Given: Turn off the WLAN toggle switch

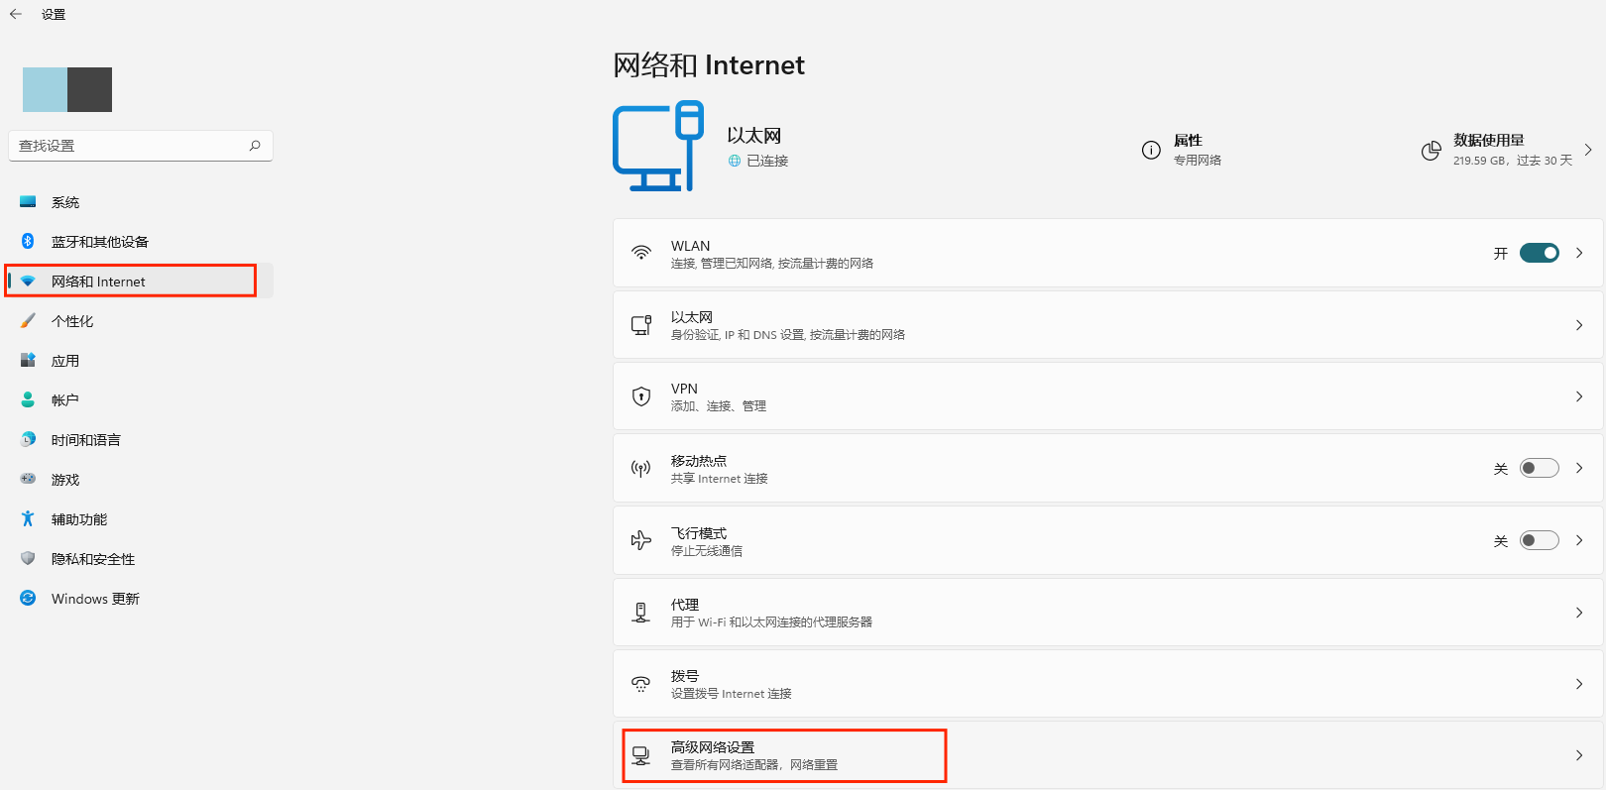Looking at the screenshot, I should 1539,253.
